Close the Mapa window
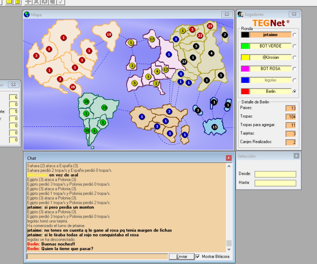 (227, 14)
